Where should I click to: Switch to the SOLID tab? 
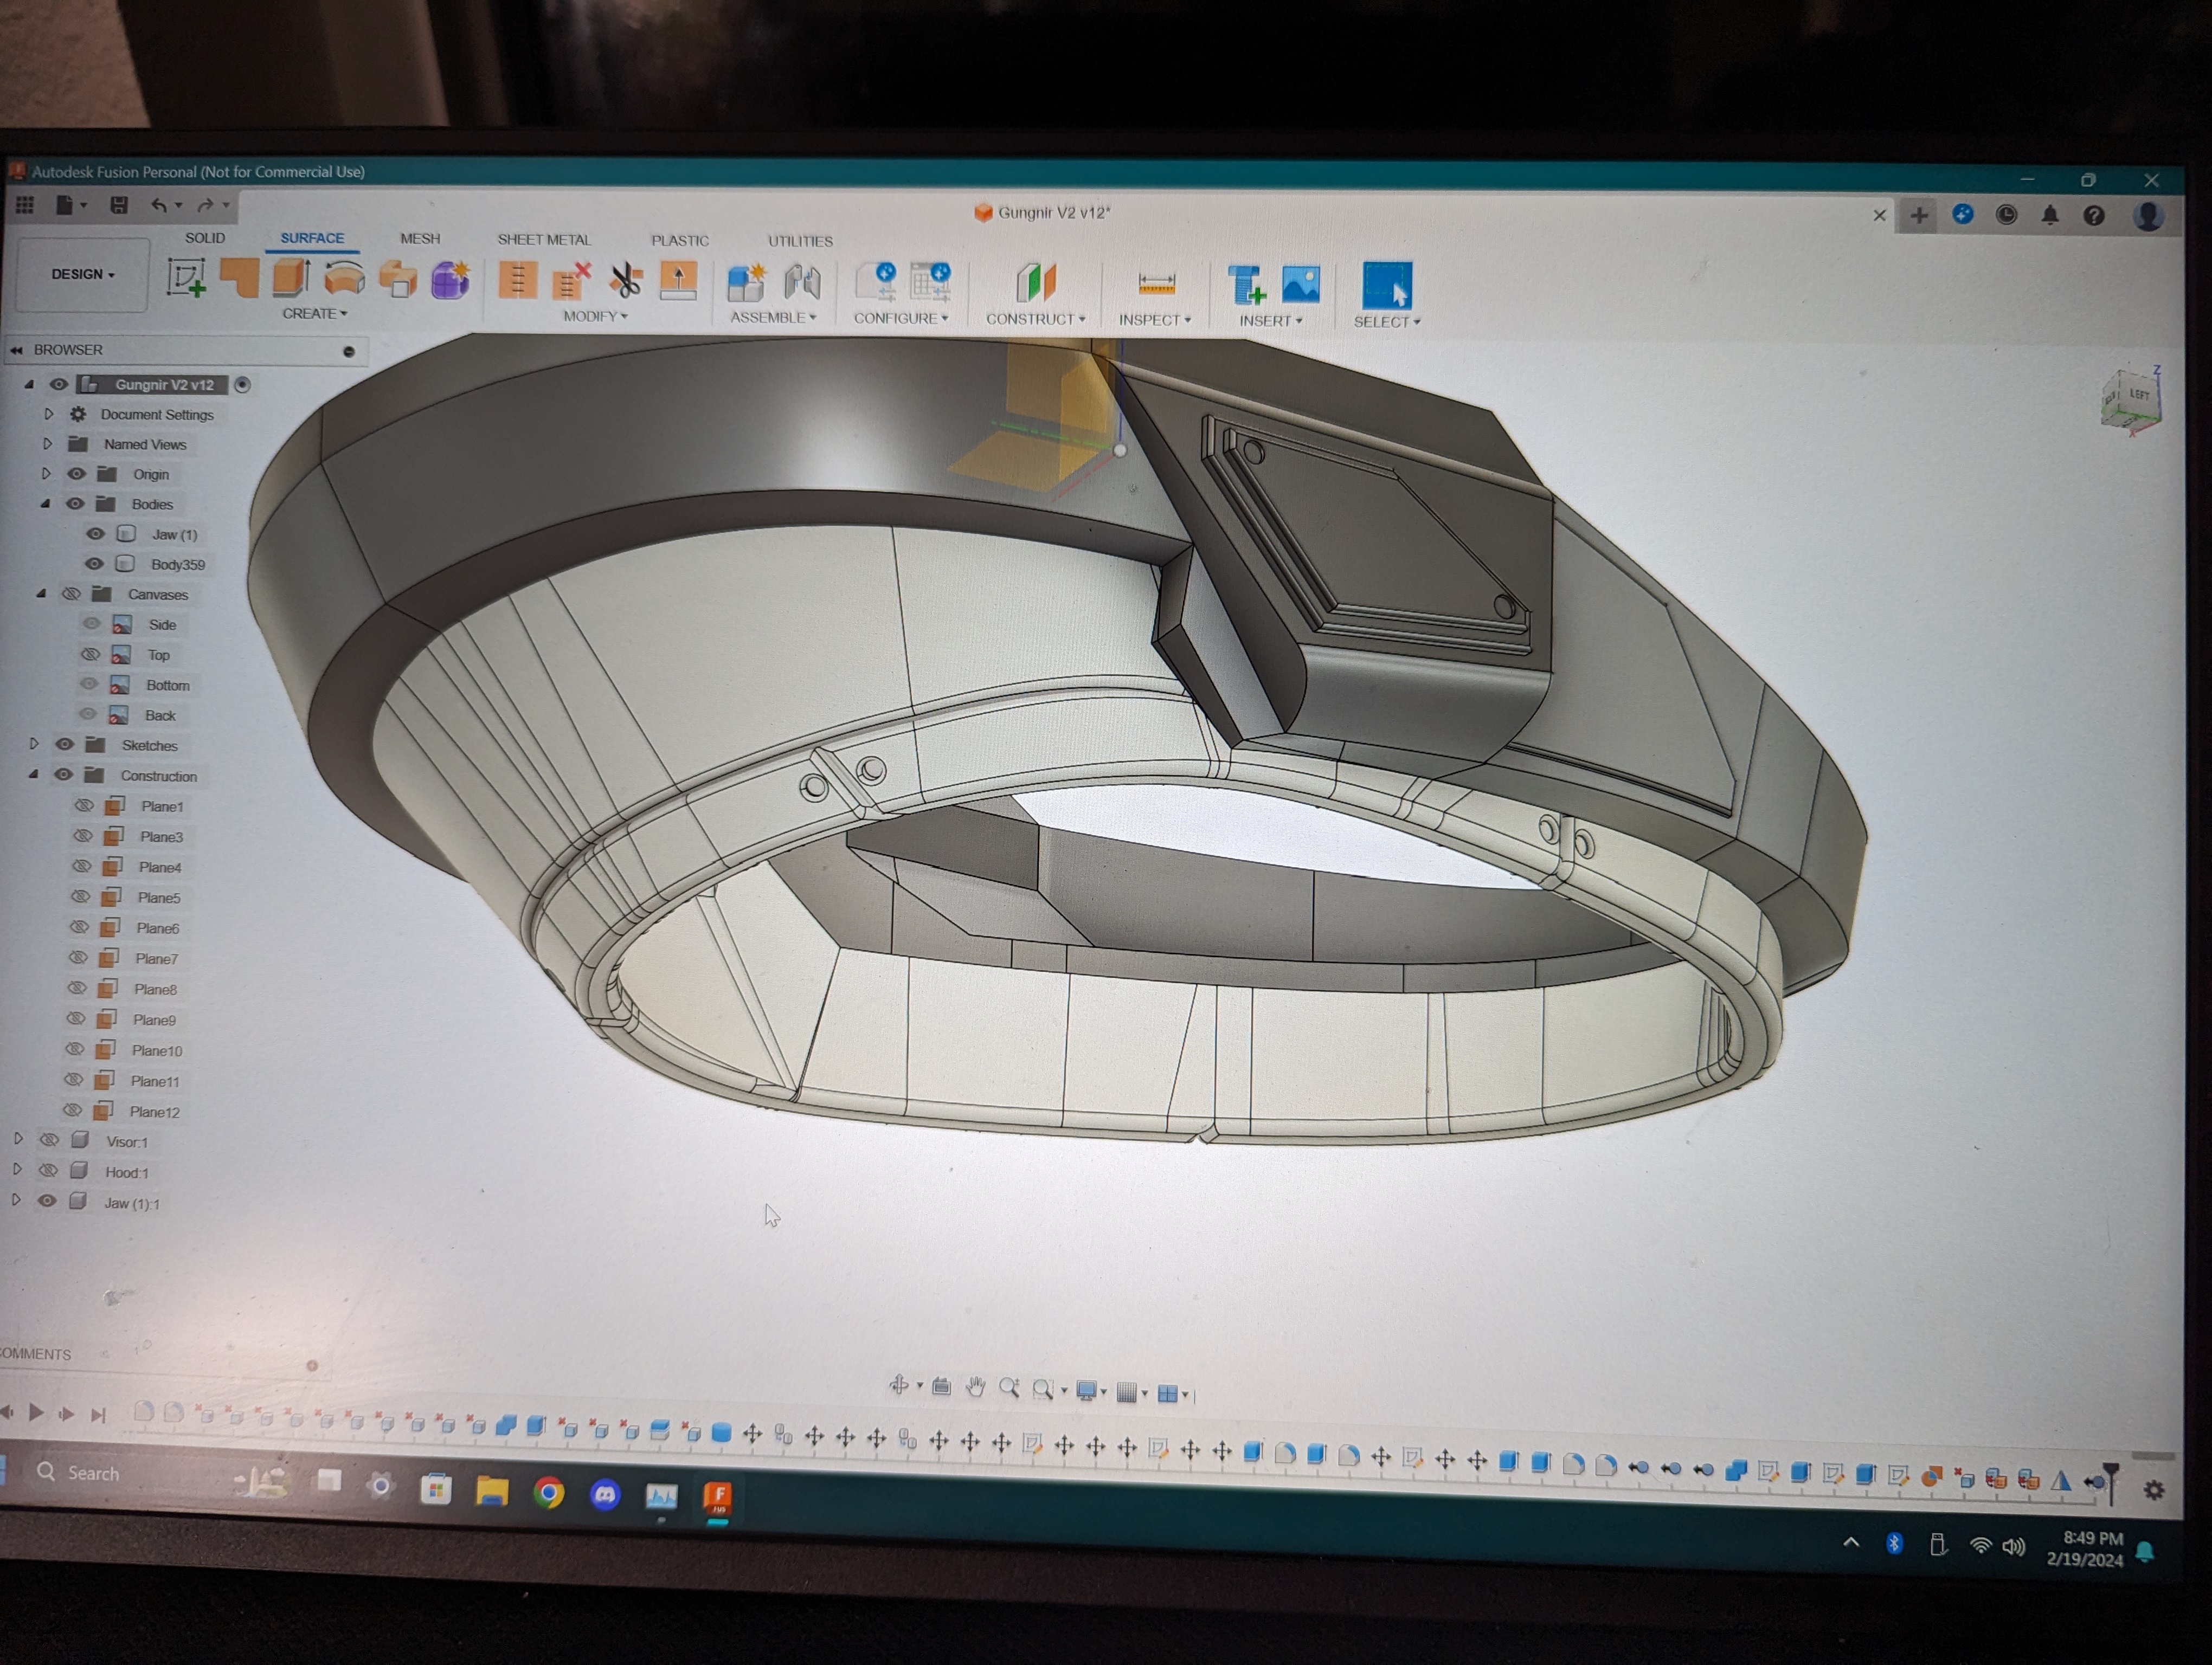(x=204, y=238)
